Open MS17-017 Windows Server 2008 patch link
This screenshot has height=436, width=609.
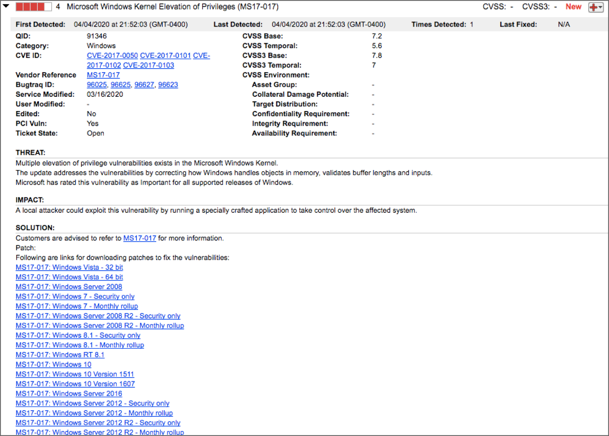click(x=69, y=287)
